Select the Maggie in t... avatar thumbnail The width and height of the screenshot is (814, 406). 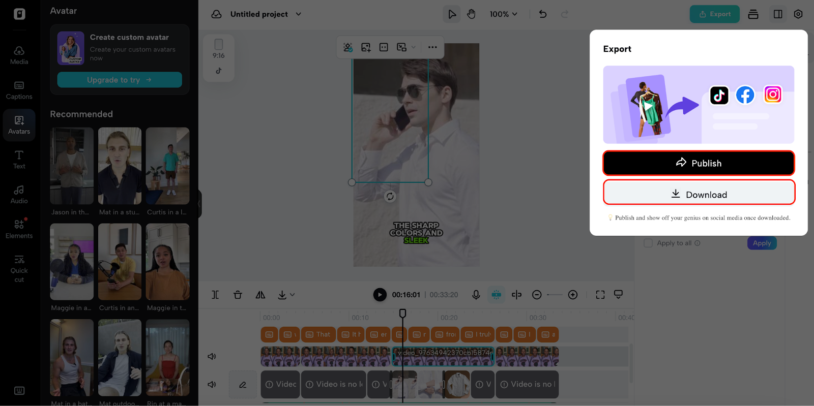pos(167,262)
